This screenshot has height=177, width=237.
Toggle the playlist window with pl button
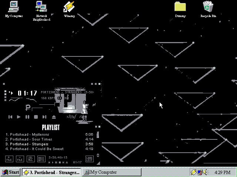point(94,105)
